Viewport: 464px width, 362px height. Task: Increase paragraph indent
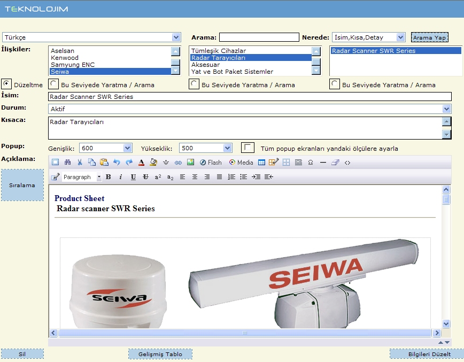256,176
